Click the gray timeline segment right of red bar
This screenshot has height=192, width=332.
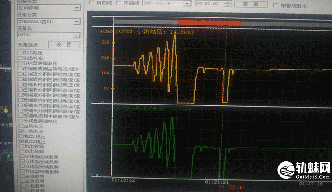(x=287, y=24)
